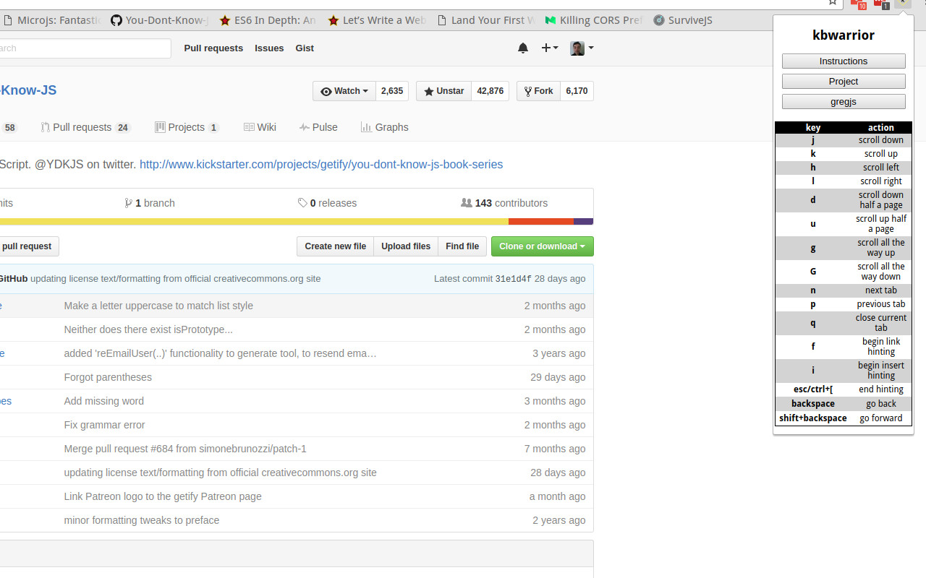Open the Wiki tab
Screen dimensions: 926x578
[x=260, y=127]
